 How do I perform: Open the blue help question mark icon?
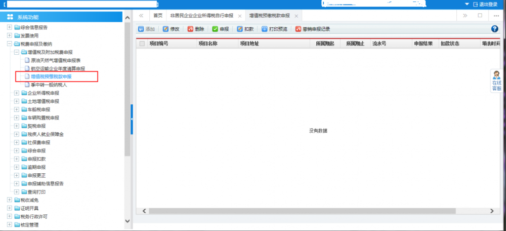pos(494,29)
